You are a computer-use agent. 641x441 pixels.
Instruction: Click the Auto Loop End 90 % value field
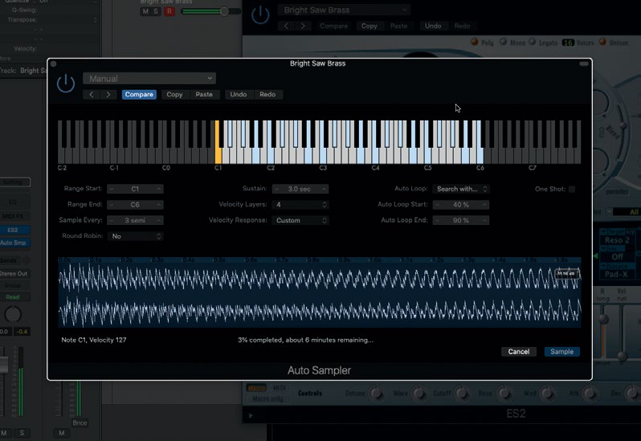tap(461, 220)
